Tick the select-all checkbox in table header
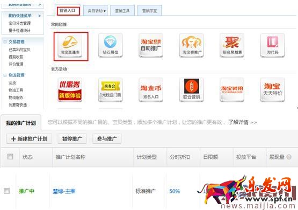This screenshot has height=210, width=298. point(10,157)
